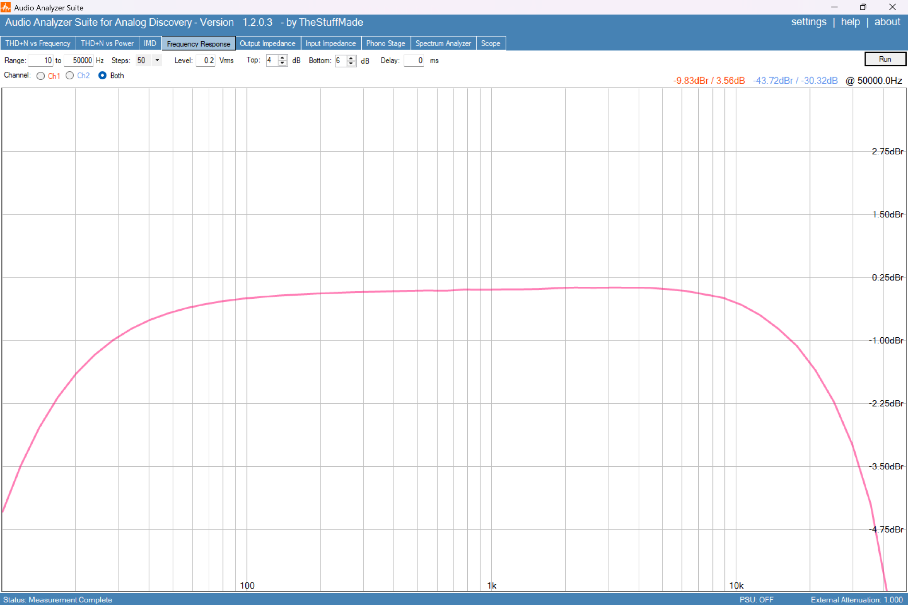
Task: Click the 0.25dBr axis label
Action: pos(888,277)
